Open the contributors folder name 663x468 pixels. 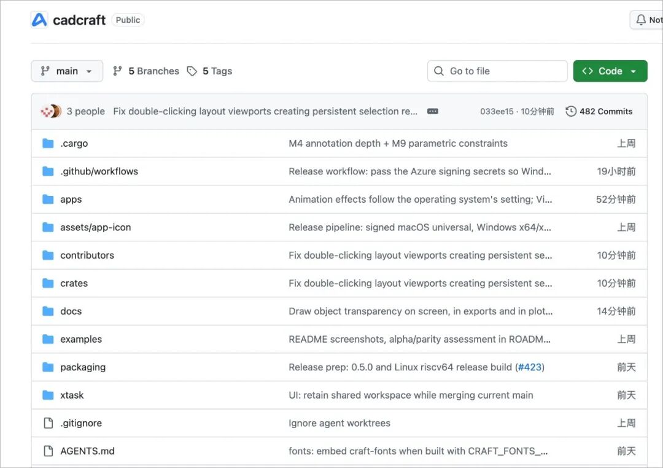point(87,255)
